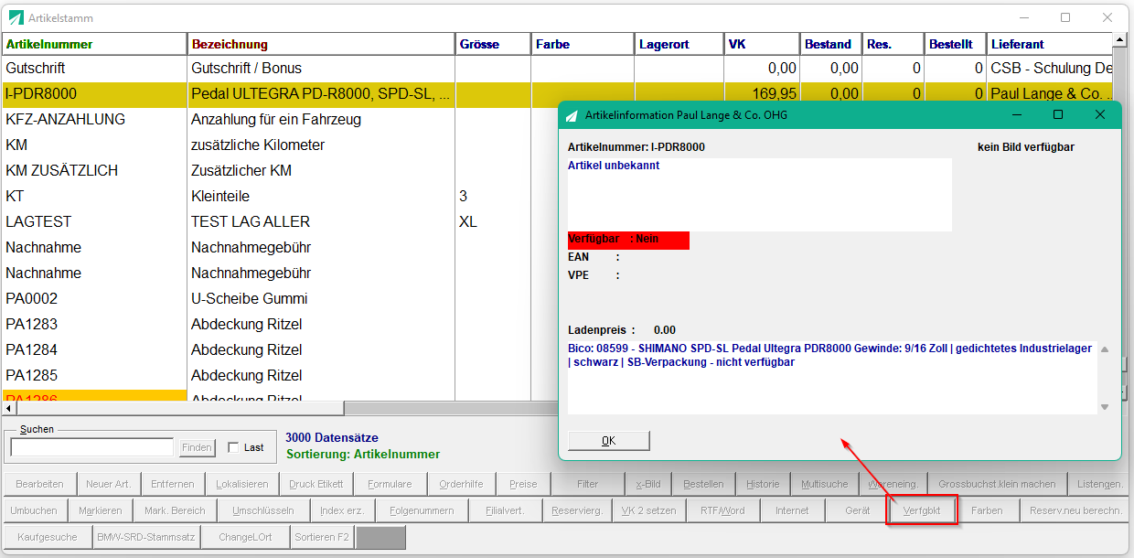Click the Lieferant column header

1050,44
